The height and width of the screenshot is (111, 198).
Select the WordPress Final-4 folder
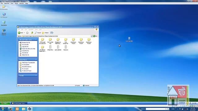coord(81,41)
